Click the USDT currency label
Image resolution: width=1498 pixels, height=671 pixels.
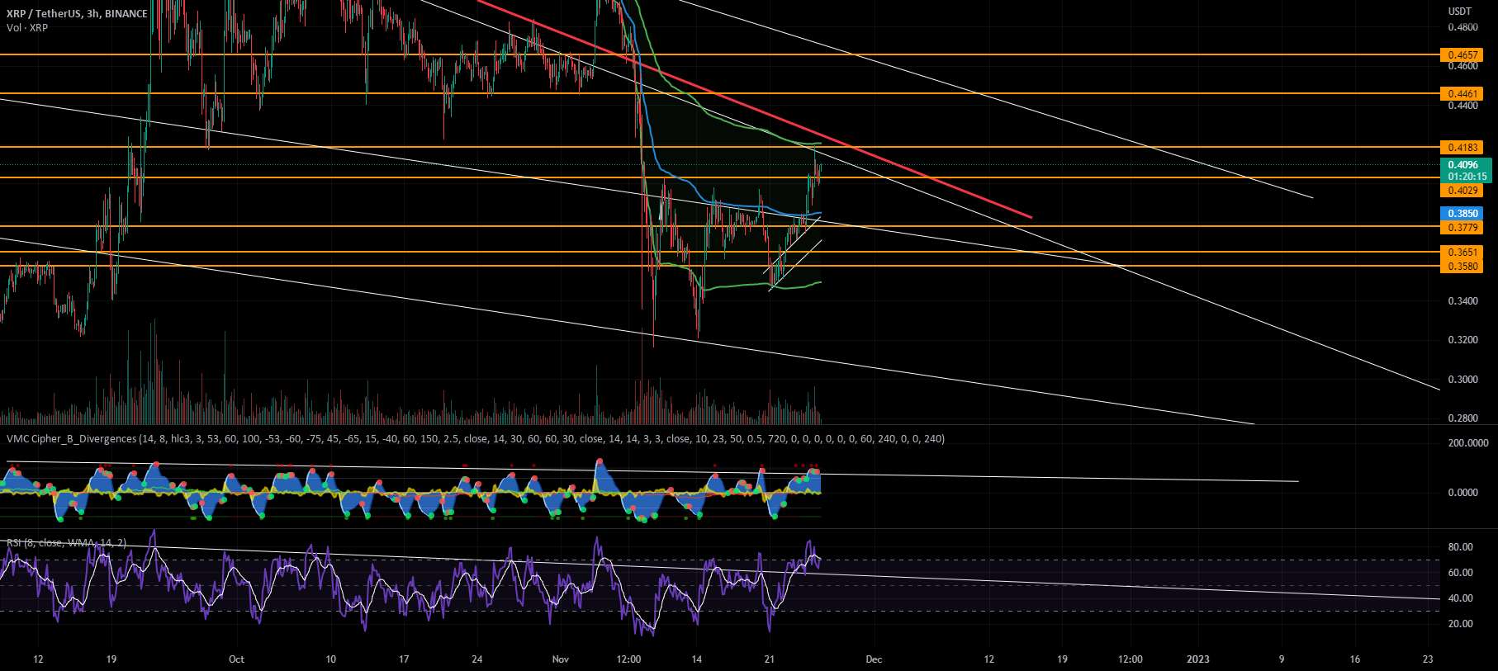click(x=1460, y=12)
